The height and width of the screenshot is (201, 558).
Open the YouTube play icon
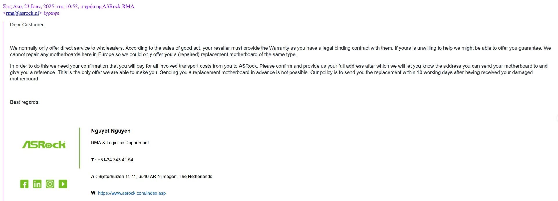(63, 184)
